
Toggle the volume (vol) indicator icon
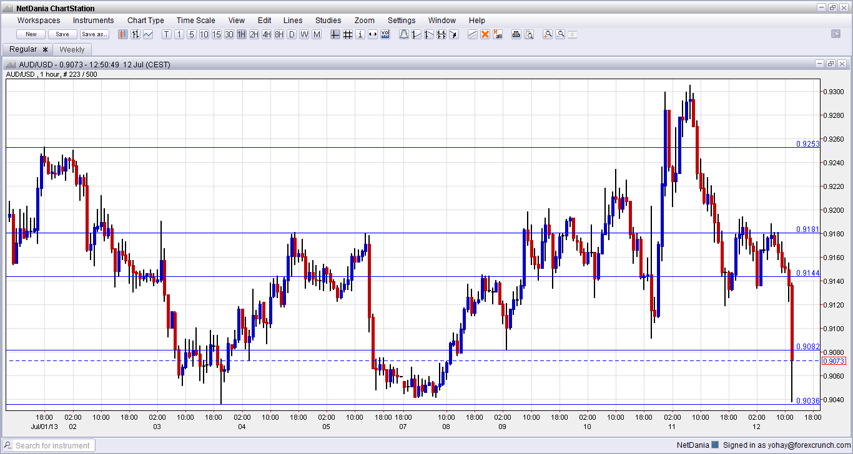click(385, 34)
